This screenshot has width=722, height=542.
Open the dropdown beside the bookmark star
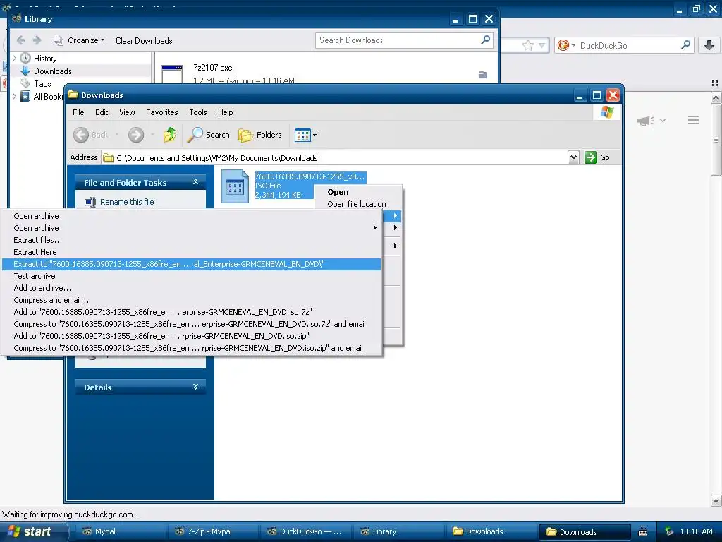542,45
